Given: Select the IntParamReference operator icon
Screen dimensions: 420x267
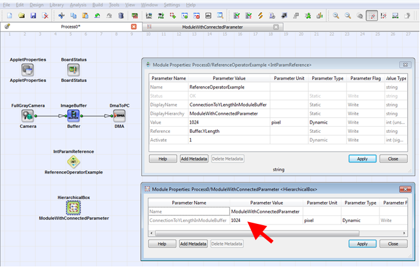Looking at the screenshot, I should pos(73,161).
